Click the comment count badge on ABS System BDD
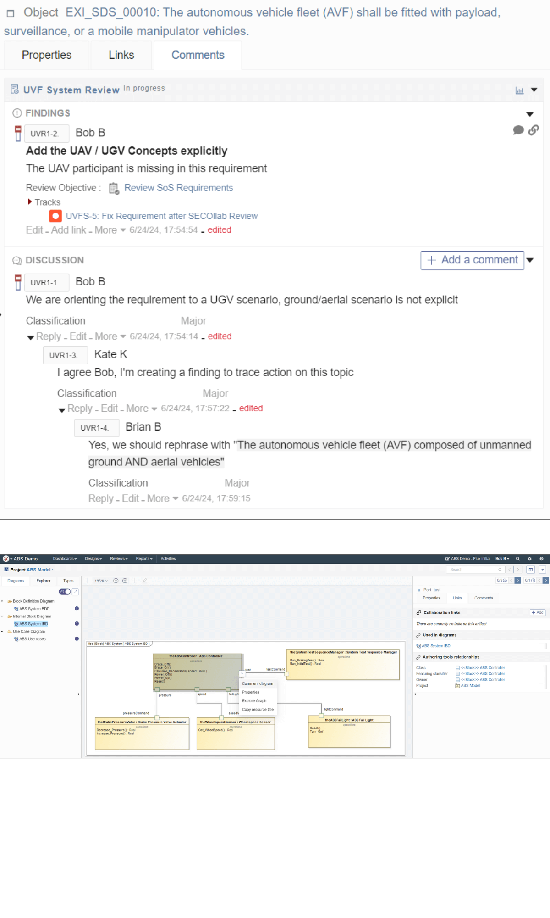This screenshot has height=918, width=550. (77, 609)
